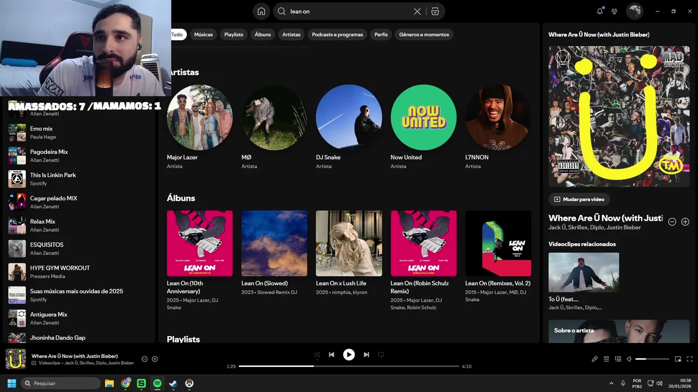This screenshot has width=698, height=392.
Task: Click the play button in the player
Action: [x=349, y=354]
